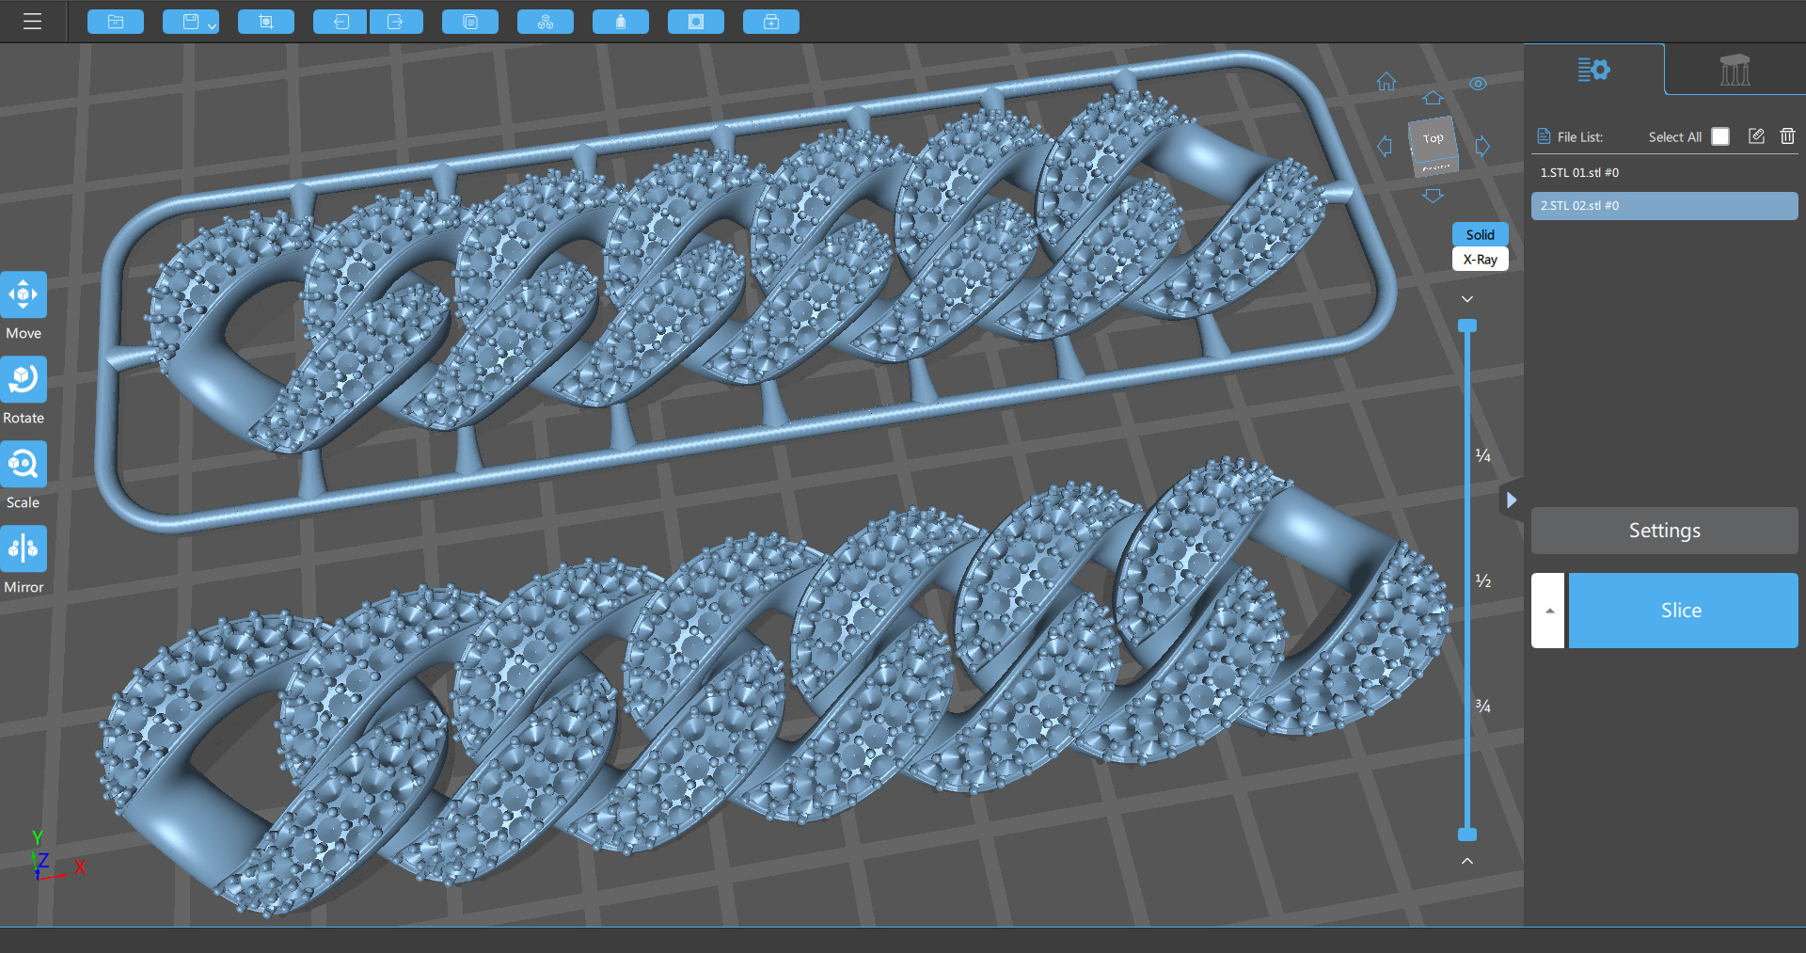Viewport: 1806px width, 953px height.
Task: Expand the slice options up arrow
Action: click(1548, 611)
